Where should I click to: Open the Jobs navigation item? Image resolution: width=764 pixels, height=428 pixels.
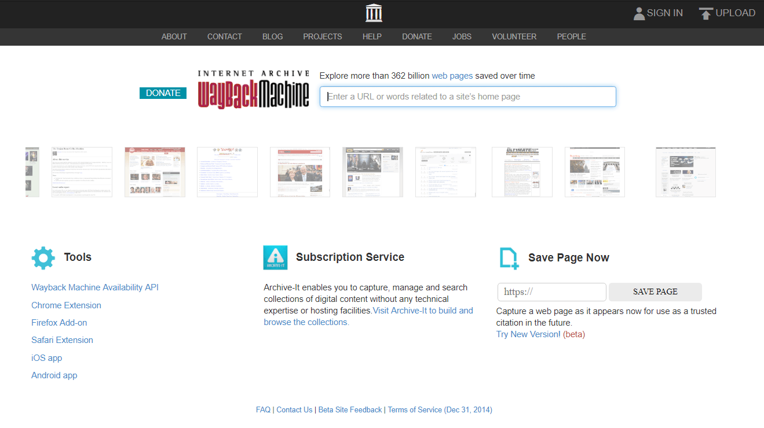462,36
